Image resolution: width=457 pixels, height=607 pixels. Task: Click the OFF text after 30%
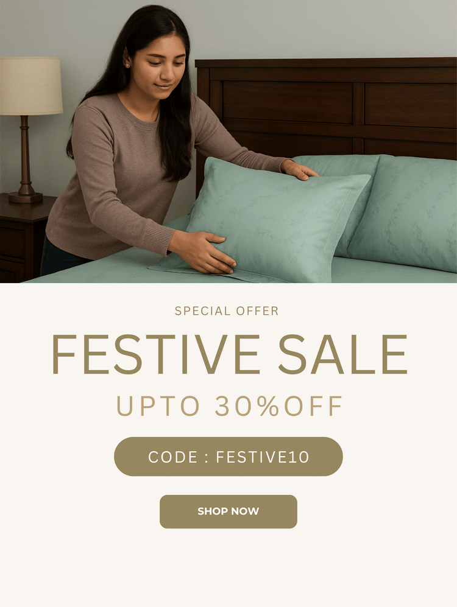pos(313,406)
